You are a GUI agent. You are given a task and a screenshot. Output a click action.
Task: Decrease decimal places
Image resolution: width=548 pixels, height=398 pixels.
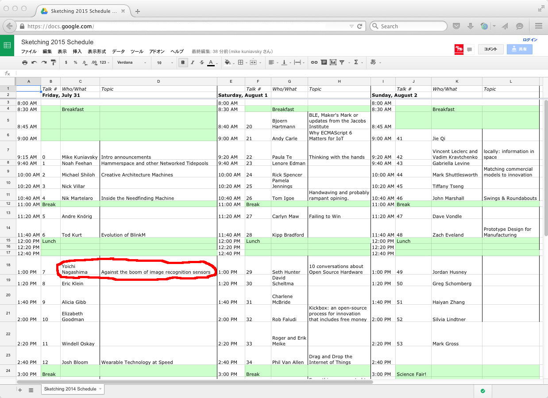85,63
